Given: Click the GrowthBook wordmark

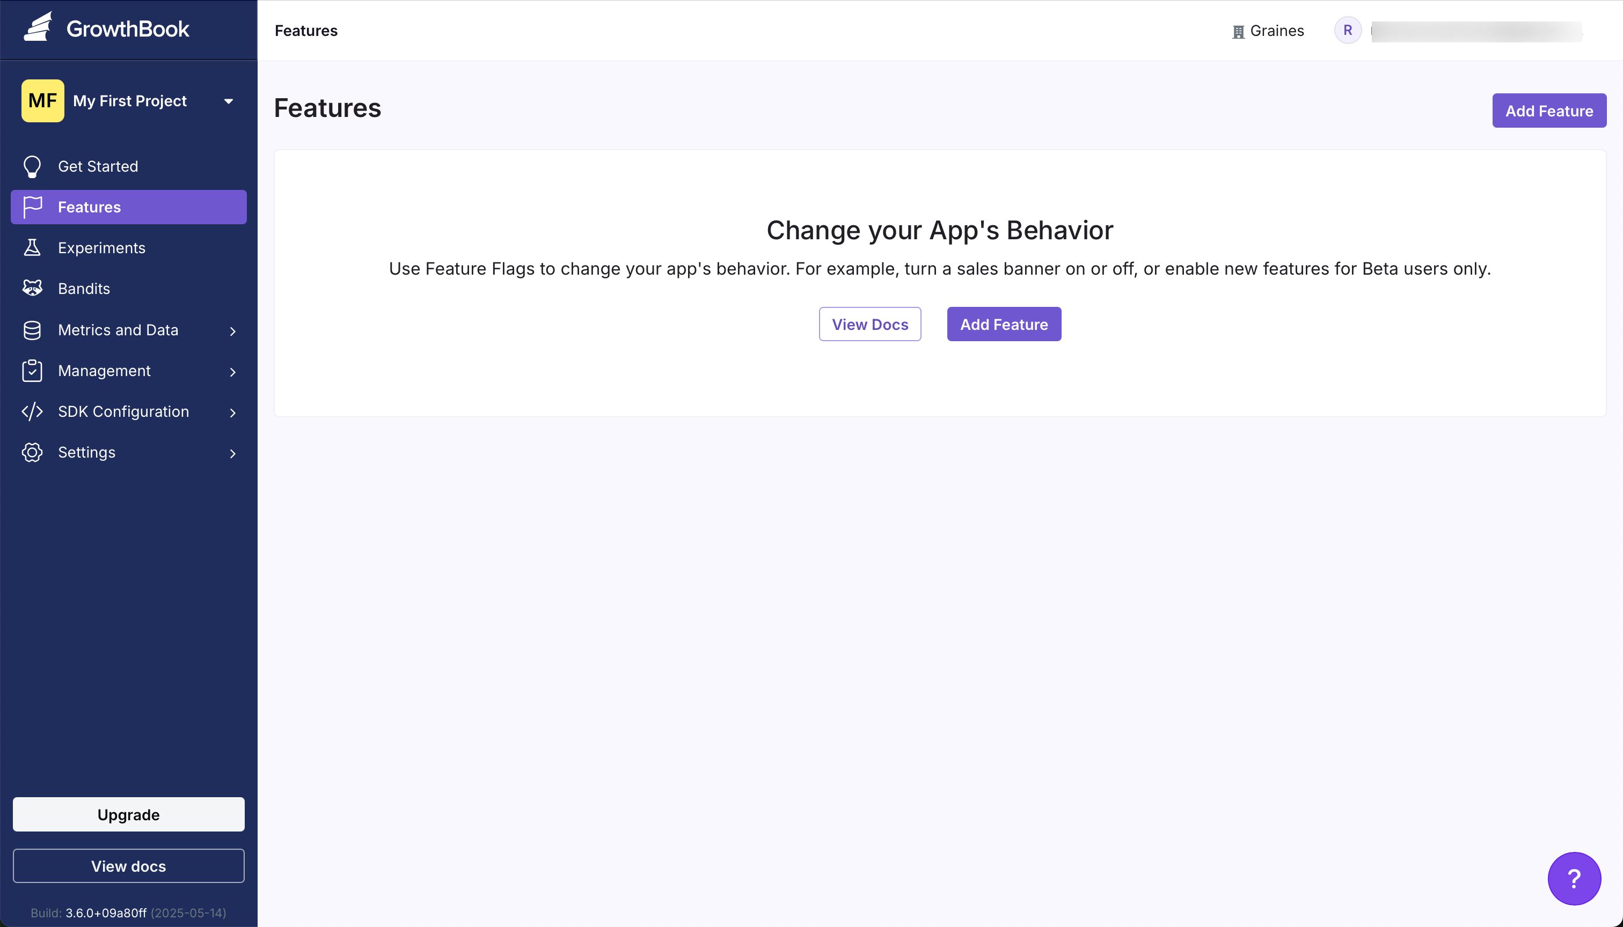Looking at the screenshot, I should point(127,28).
